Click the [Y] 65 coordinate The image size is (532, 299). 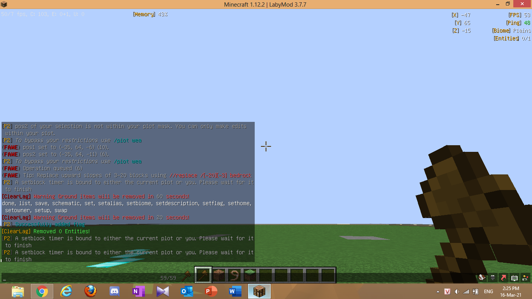click(462, 23)
